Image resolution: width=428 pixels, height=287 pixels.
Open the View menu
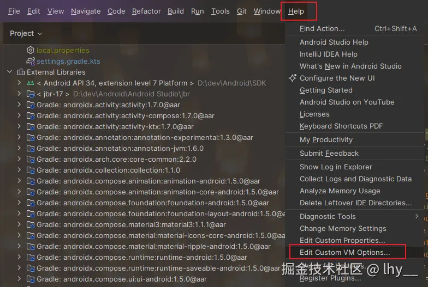[x=56, y=11]
